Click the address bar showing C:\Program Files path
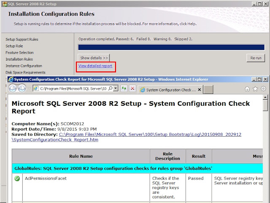The height and width of the screenshot is (203, 270). tap(73, 88)
